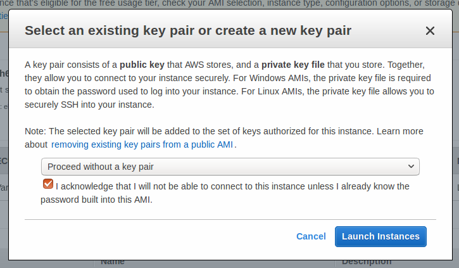
Task: Untick the acknowledge checkbox
Action: pyautogui.click(x=47, y=184)
